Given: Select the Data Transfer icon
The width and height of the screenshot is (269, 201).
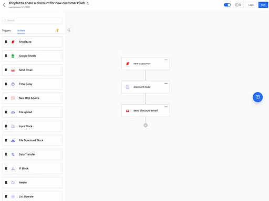Looking at the screenshot, I should pyautogui.click(x=13, y=154).
